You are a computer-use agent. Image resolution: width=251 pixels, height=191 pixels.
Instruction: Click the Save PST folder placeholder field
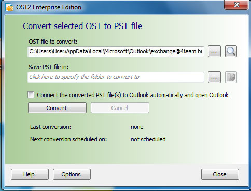coord(116,77)
